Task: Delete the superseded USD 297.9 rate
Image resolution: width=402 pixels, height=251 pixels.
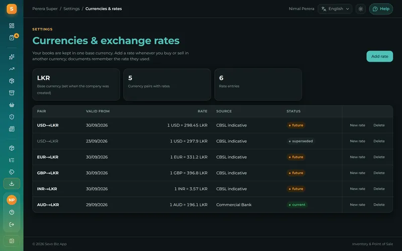Action: (x=379, y=141)
